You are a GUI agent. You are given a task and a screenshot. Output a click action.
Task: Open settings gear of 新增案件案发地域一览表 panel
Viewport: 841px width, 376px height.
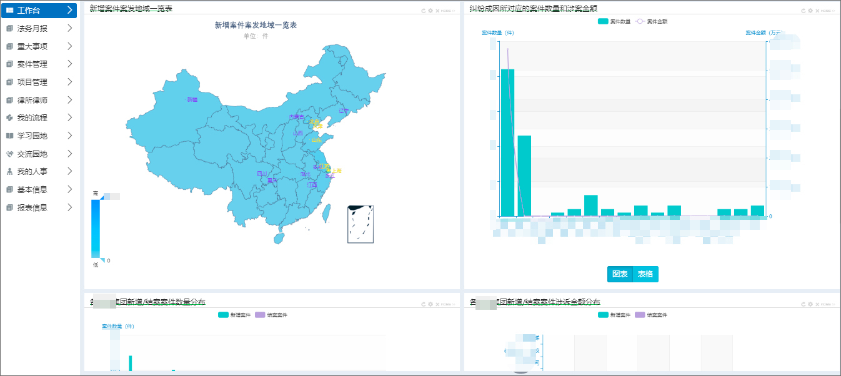click(430, 11)
